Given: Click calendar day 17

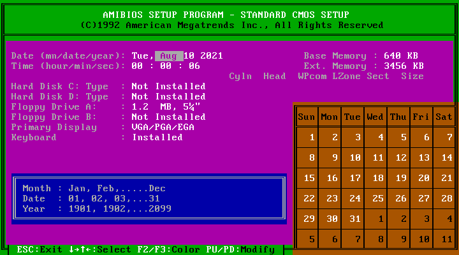Looking at the screenshot, I should (355, 178).
